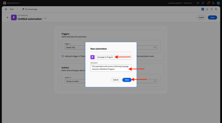Open recent items clock icon
The image size is (222, 123).
(x=212, y=9)
